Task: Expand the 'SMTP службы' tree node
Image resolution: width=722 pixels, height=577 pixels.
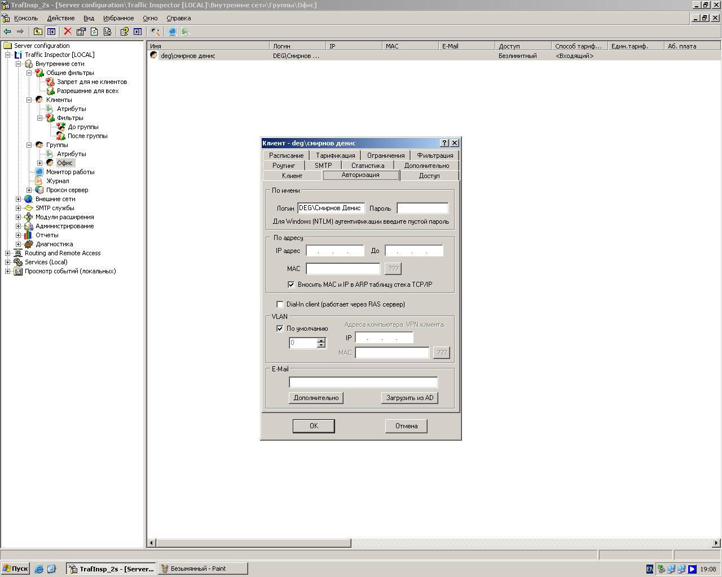Action: [19, 208]
